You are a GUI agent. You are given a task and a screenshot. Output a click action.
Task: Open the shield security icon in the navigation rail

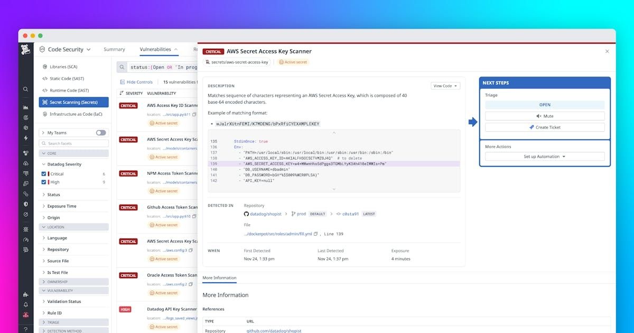[x=25, y=203]
